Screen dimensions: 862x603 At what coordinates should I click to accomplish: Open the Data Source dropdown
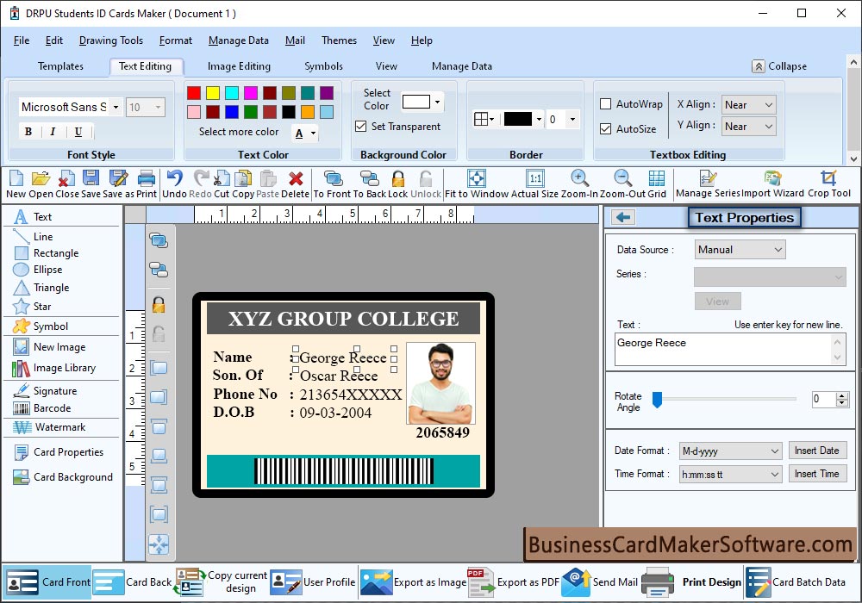pyautogui.click(x=740, y=249)
